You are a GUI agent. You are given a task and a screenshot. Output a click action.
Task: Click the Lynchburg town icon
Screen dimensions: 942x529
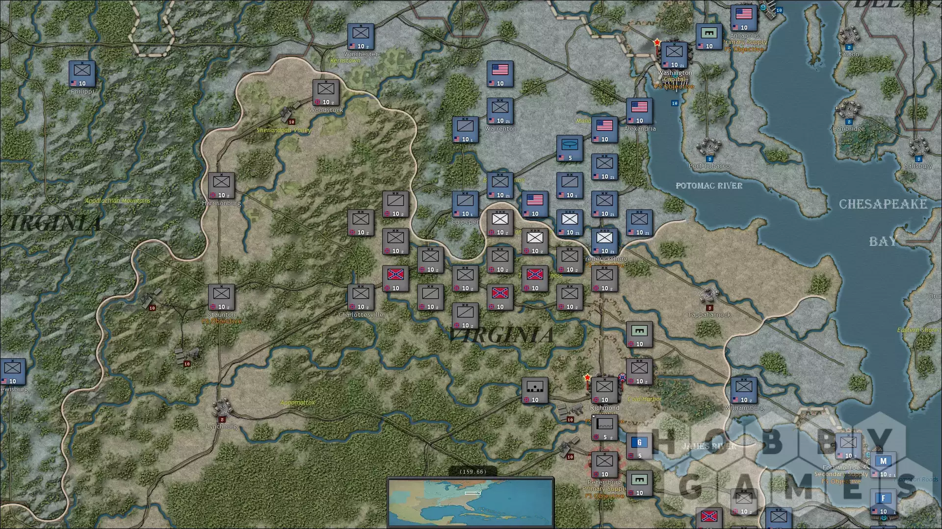pyautogui.click(x=222, y=408)
